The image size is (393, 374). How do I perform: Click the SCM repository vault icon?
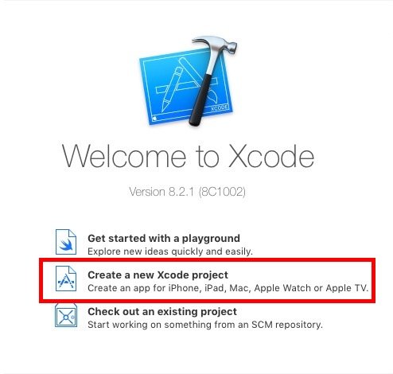click(66, 315)
